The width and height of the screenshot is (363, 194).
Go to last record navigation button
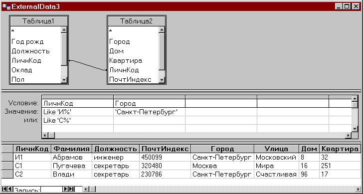point(71,189)
